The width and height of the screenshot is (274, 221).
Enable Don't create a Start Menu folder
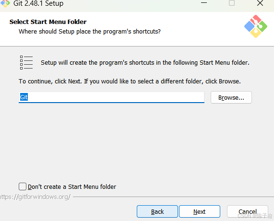(x=23, y=186)
